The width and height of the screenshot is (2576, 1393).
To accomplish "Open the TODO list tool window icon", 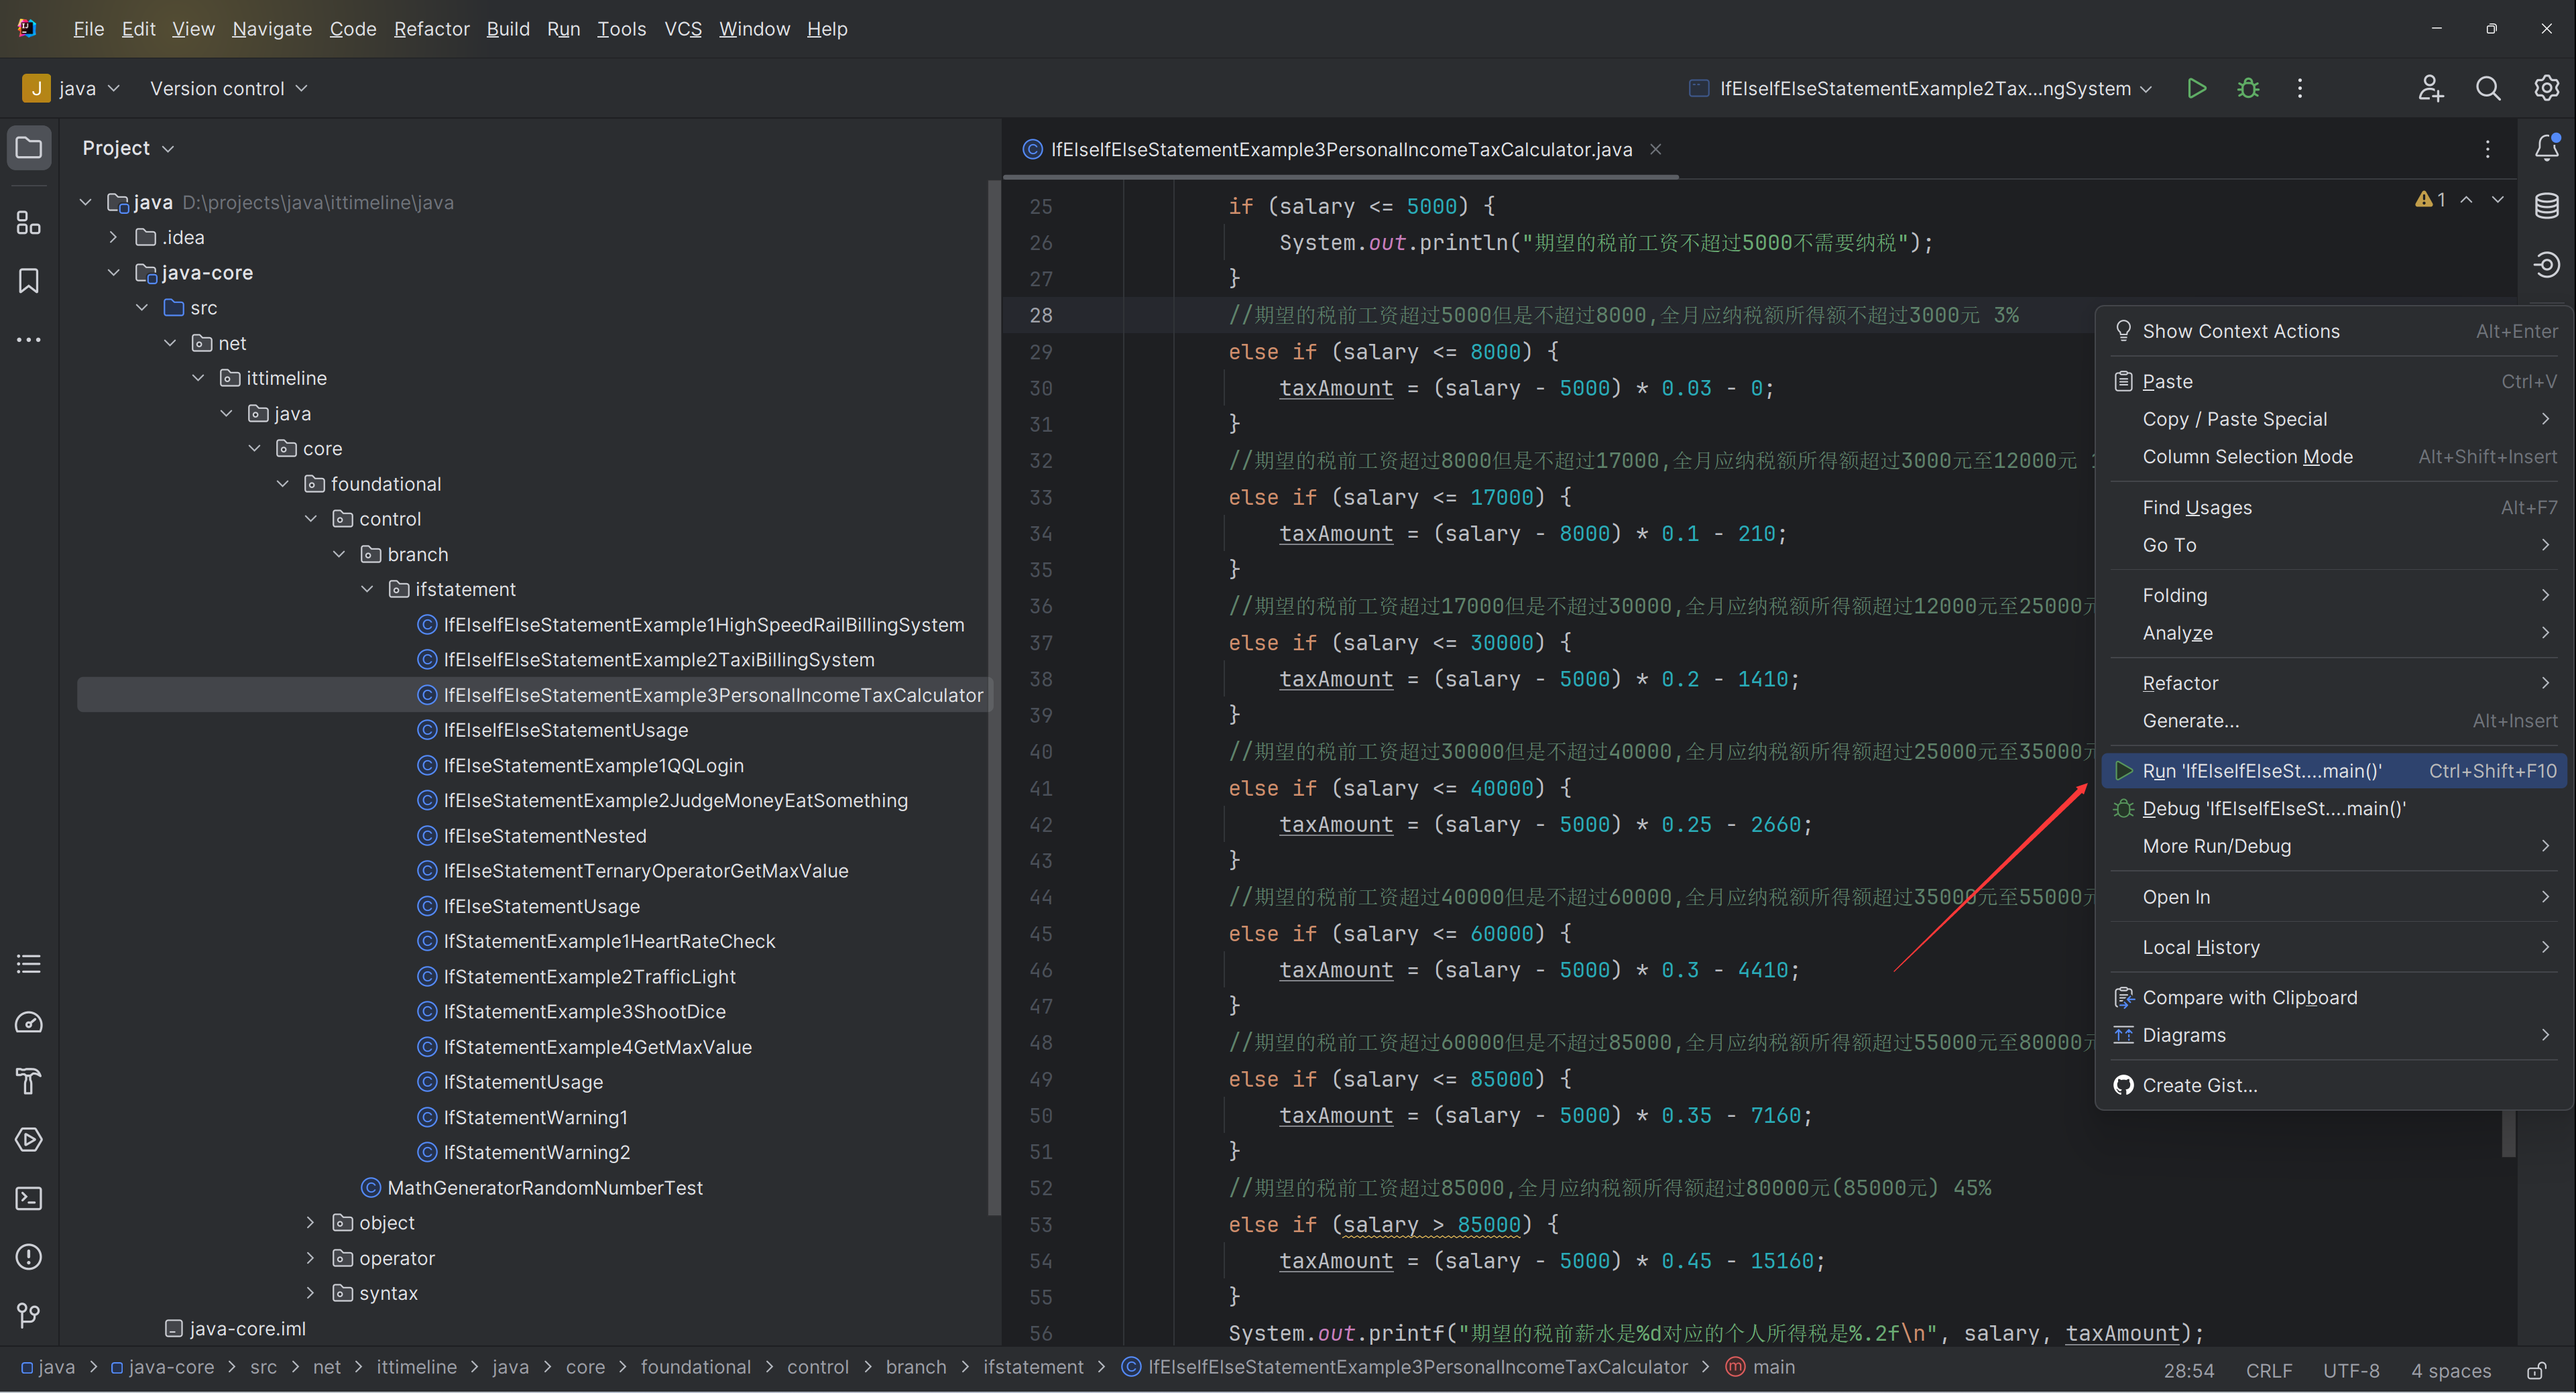I will 29,964.
